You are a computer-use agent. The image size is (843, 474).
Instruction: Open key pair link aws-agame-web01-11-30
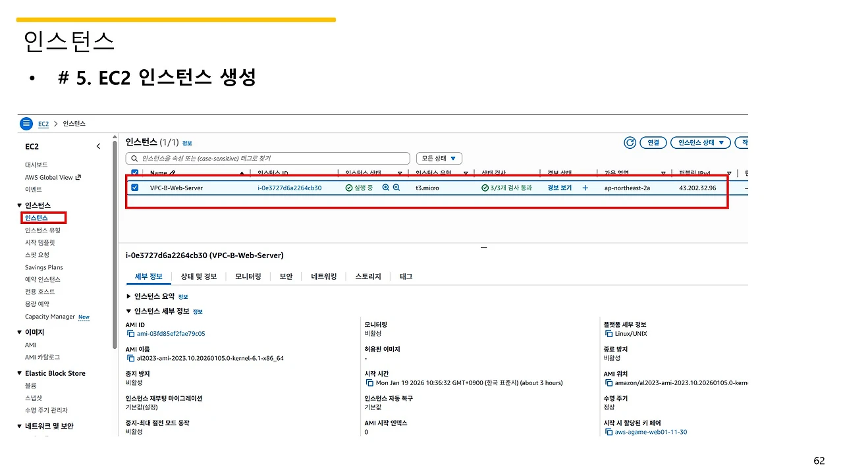point(651,433)
